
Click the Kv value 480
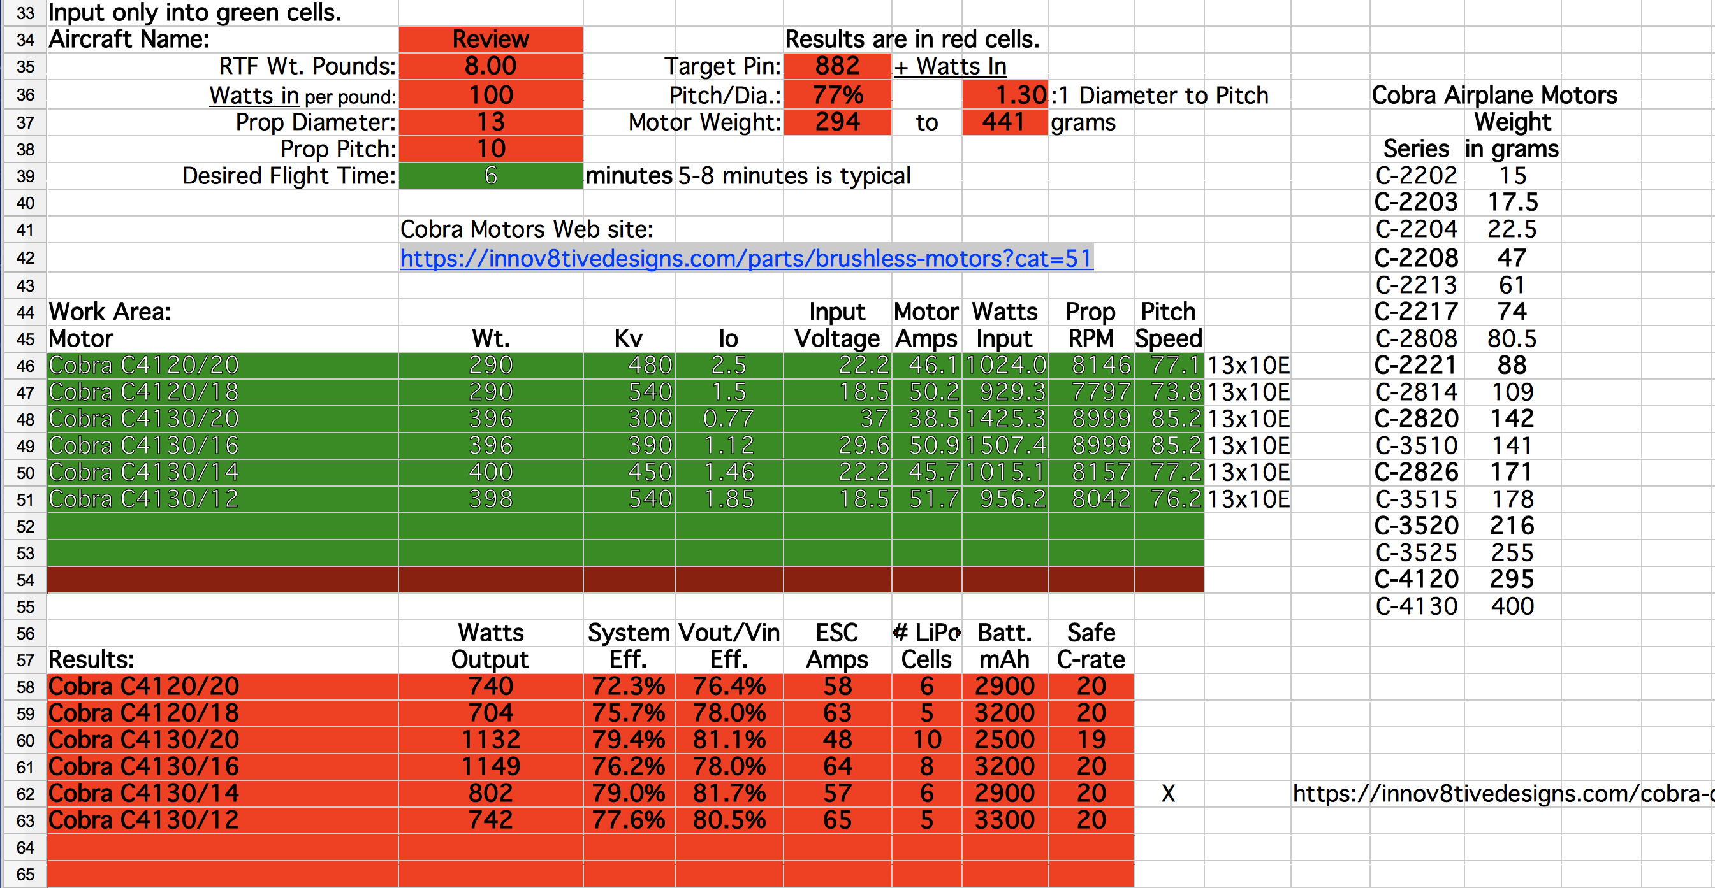coord(629,365)
